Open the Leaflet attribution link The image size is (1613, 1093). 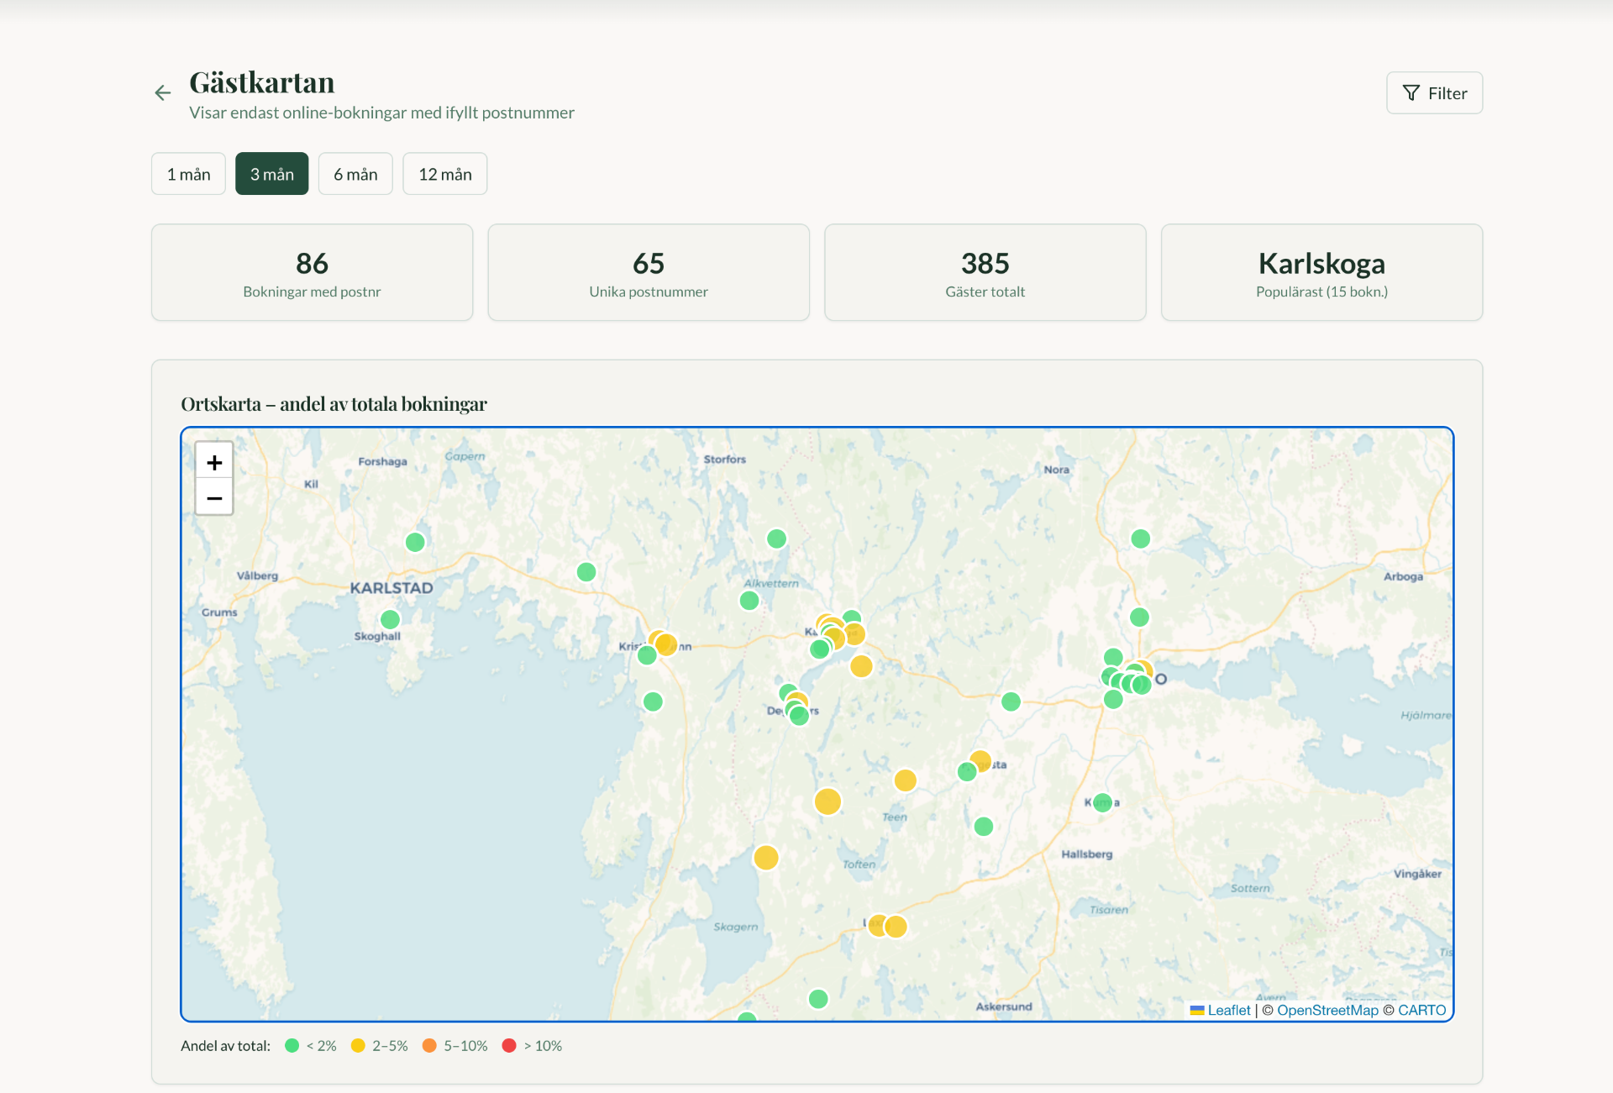pos(1228,1010)
